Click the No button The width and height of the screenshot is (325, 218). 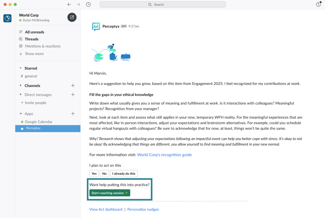click(x=104, y=174)
